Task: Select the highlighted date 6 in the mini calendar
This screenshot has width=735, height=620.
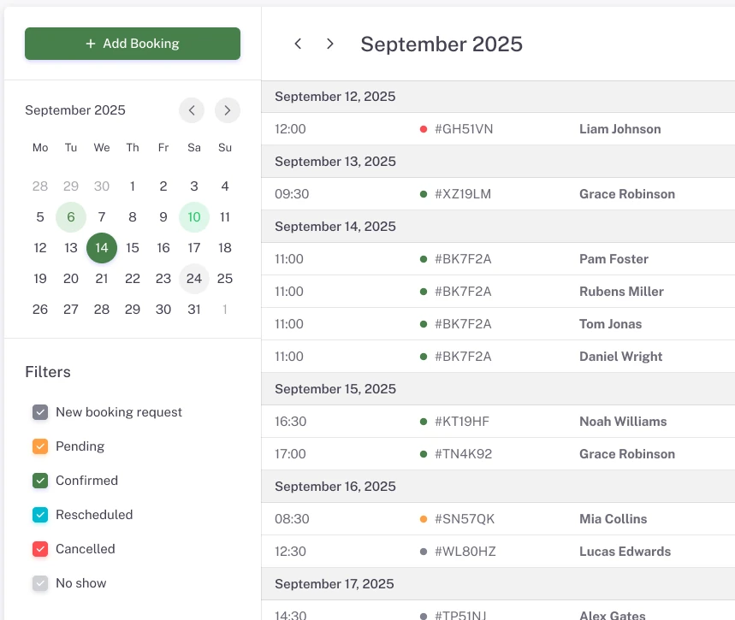Action: [x=71, y=216]
